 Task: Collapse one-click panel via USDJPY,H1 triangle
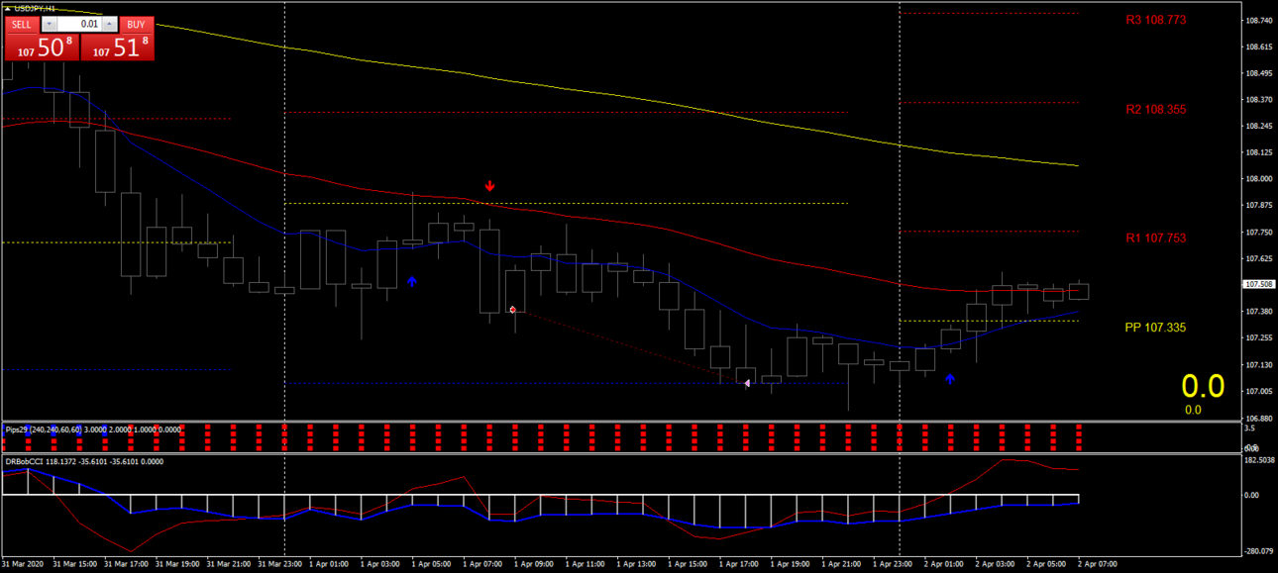8,8
